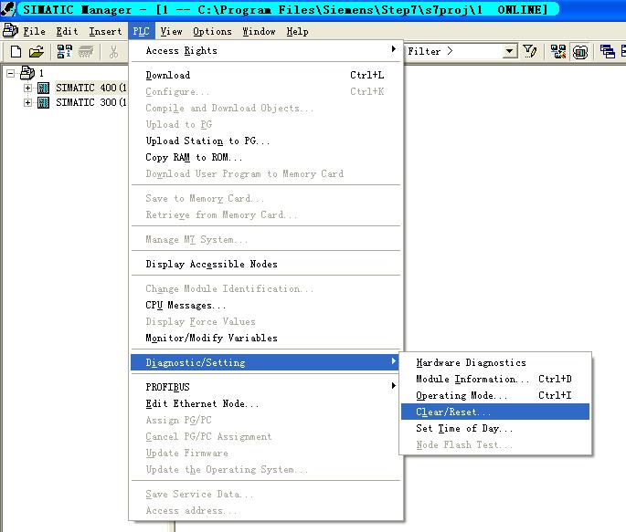Select Hardware Diagnostics in submenu

coord(495,362)
